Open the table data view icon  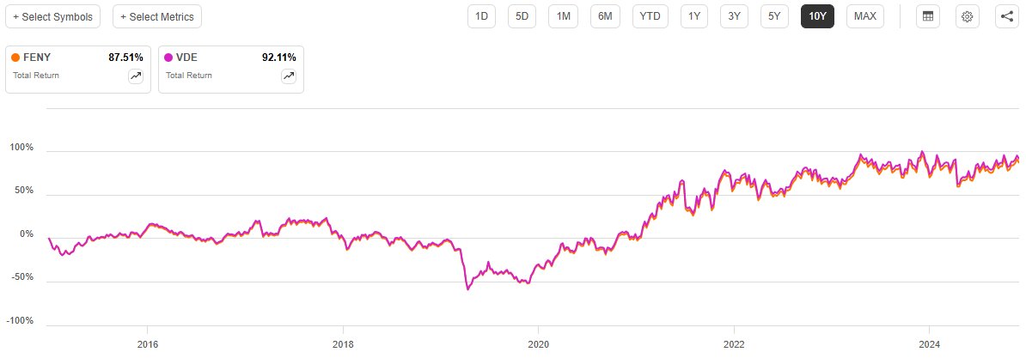927,16
